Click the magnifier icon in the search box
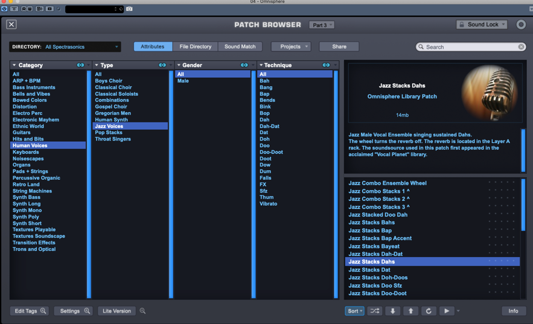The height and width of the screenshot is (324, 533). (421, 47)
